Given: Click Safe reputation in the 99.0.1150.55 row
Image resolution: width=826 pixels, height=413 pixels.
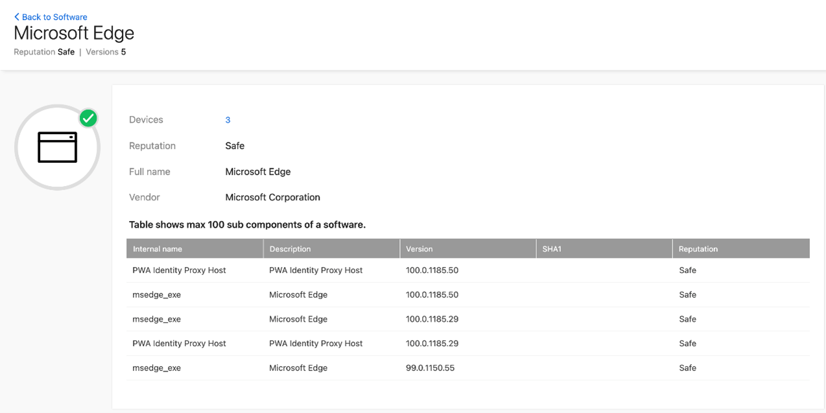Looking at the screenshot, I should click(x=687, y=368).
